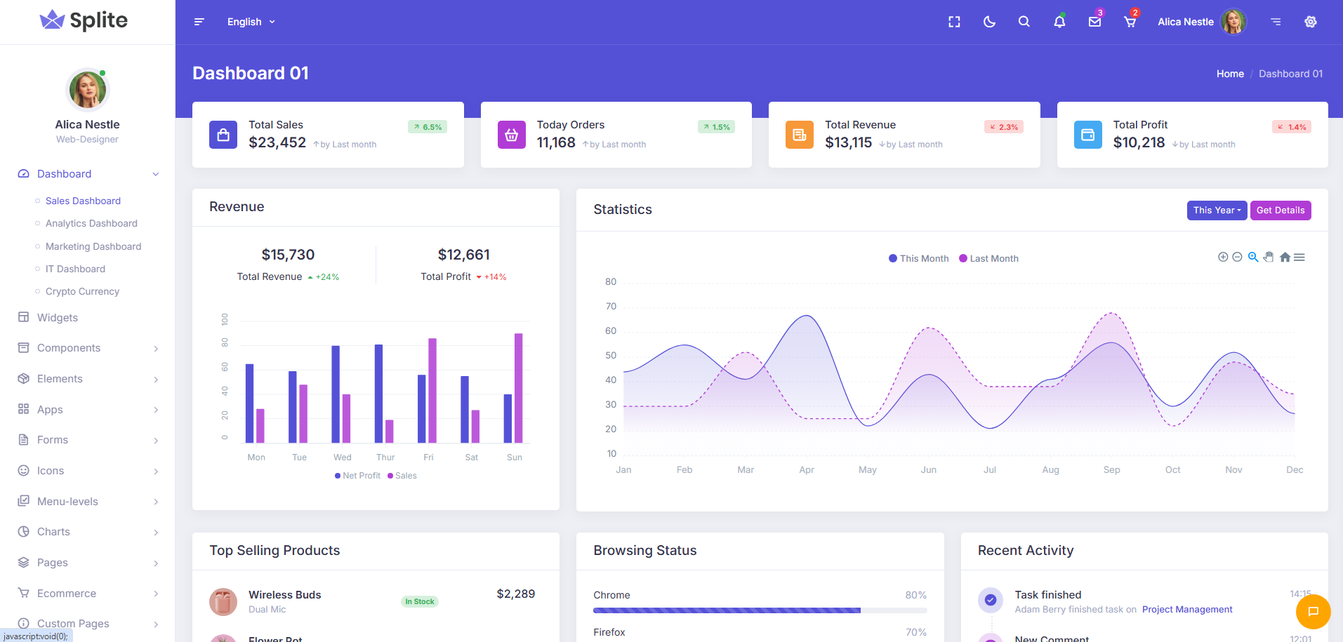Image resolution: width=1343 pixels, height=642 pixels.
Task: Expand the Apps menu
Action: coord(88,409)
